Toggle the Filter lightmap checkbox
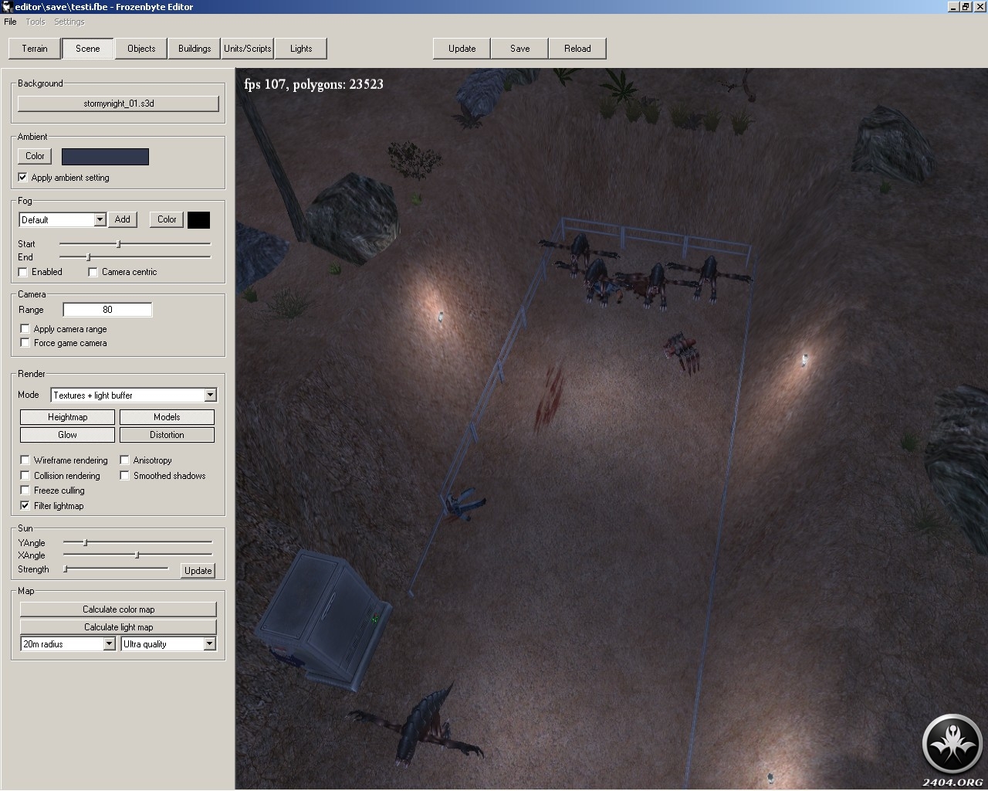 pyautogui.click(x=25, y=506)
